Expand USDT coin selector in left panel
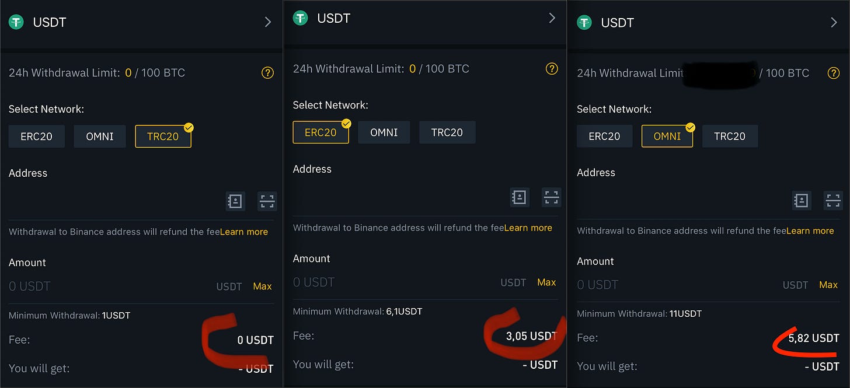 point(268,22)
